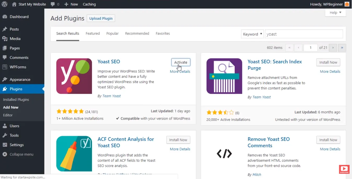The image size is (352, 179).
Task: Click the Yoast SEO plugin logo thumbnail
Action: tap(74, 76)
